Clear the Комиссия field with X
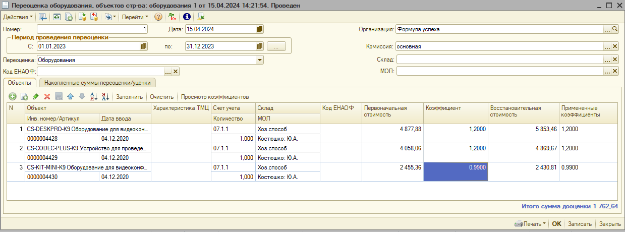The height and width of the screenshot is (232, 625). click(x=615, y=46)
